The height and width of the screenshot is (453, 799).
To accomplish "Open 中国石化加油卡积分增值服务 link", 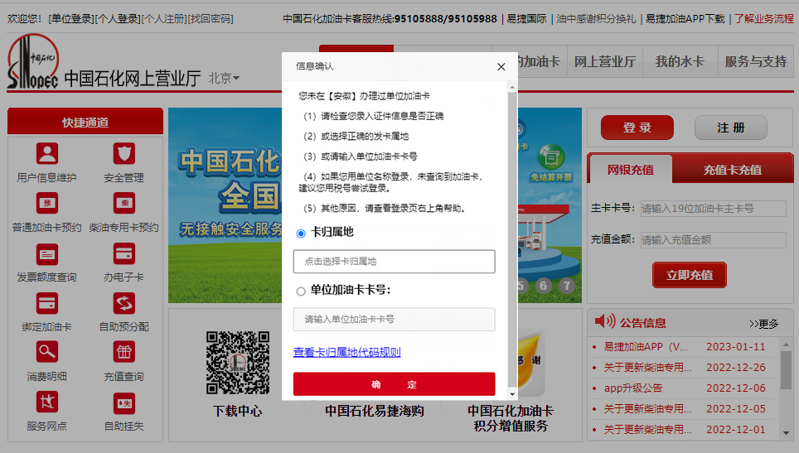I will (x=511, y=418).
